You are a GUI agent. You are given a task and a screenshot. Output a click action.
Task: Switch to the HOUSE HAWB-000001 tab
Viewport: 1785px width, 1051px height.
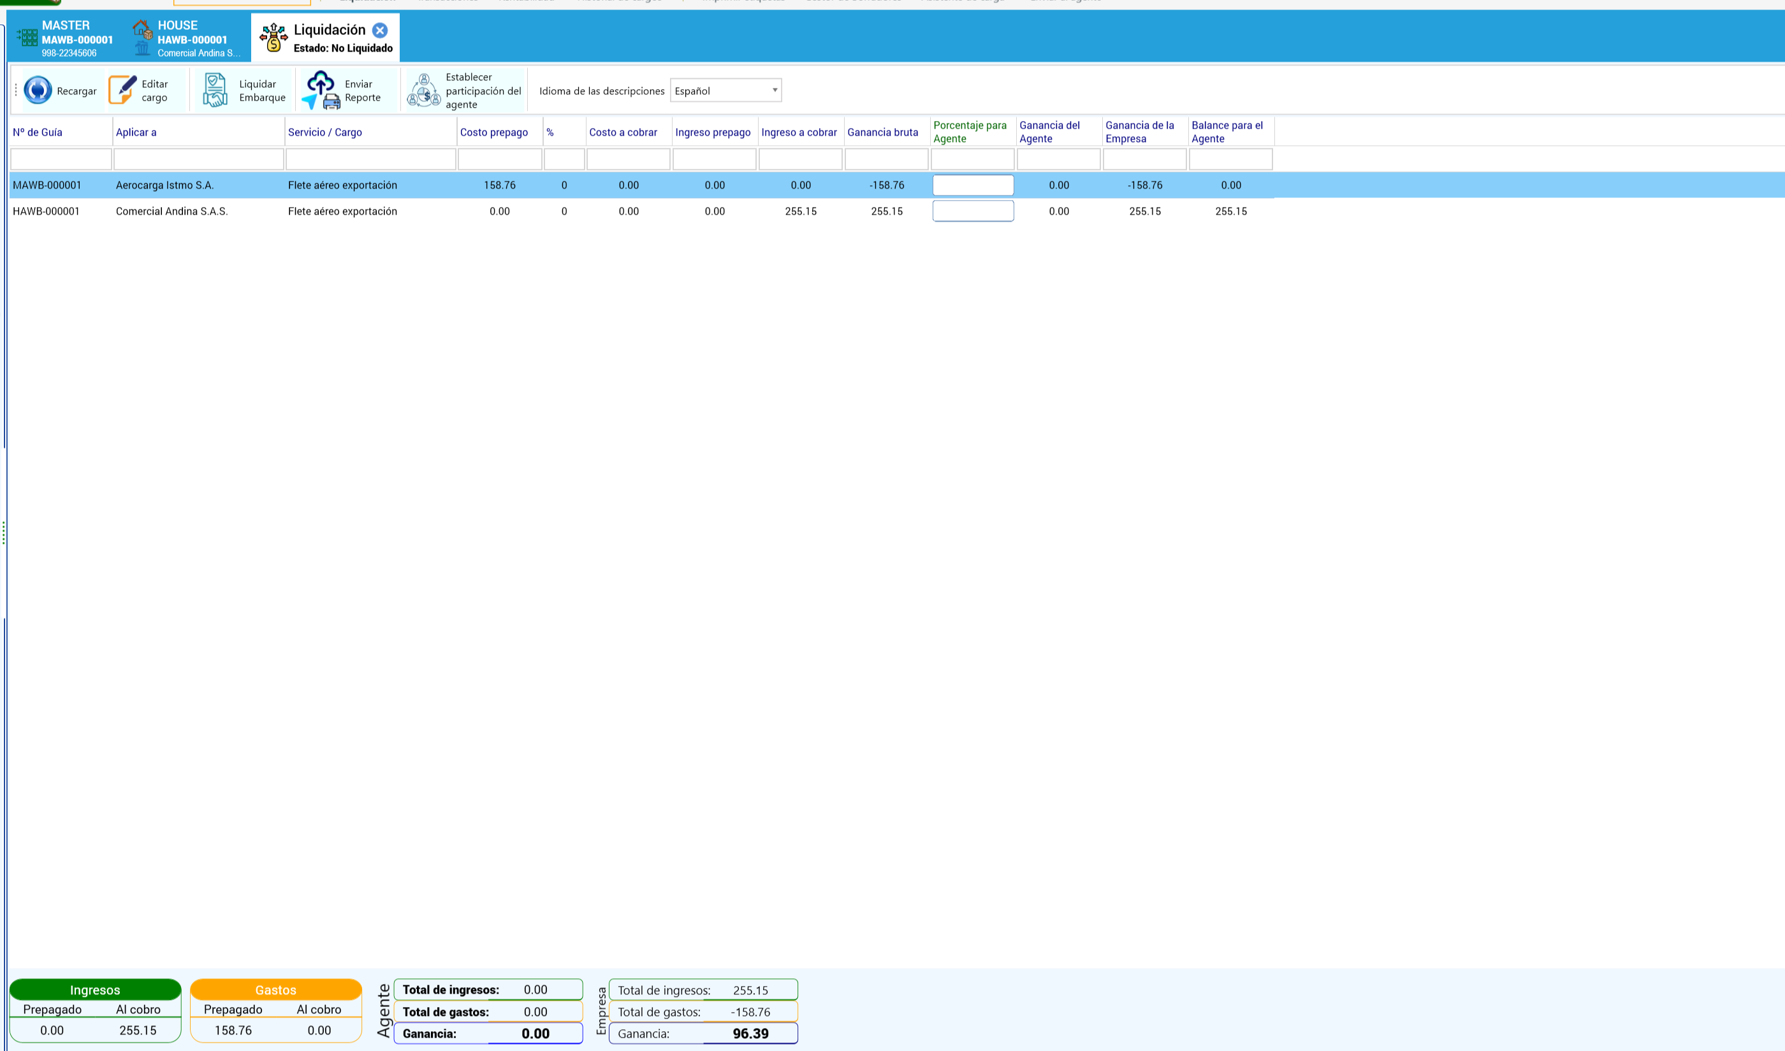point(188,39)
